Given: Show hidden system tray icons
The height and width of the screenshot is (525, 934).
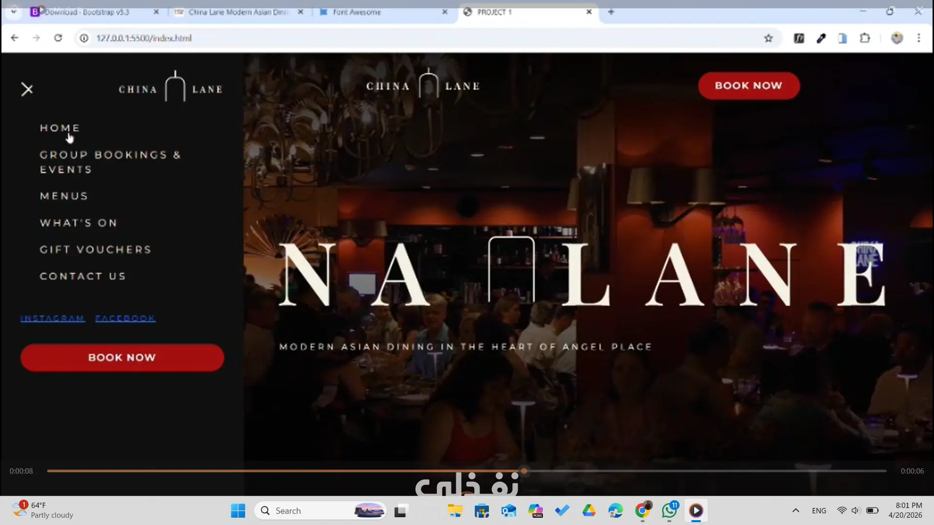Looking at the screenshot, I should (x=796, y=511).
